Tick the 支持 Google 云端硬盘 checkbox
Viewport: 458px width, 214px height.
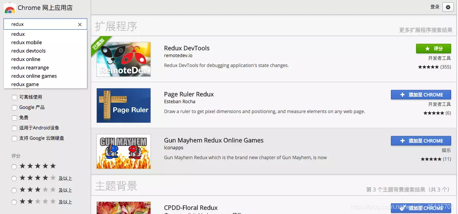(14, 138)
